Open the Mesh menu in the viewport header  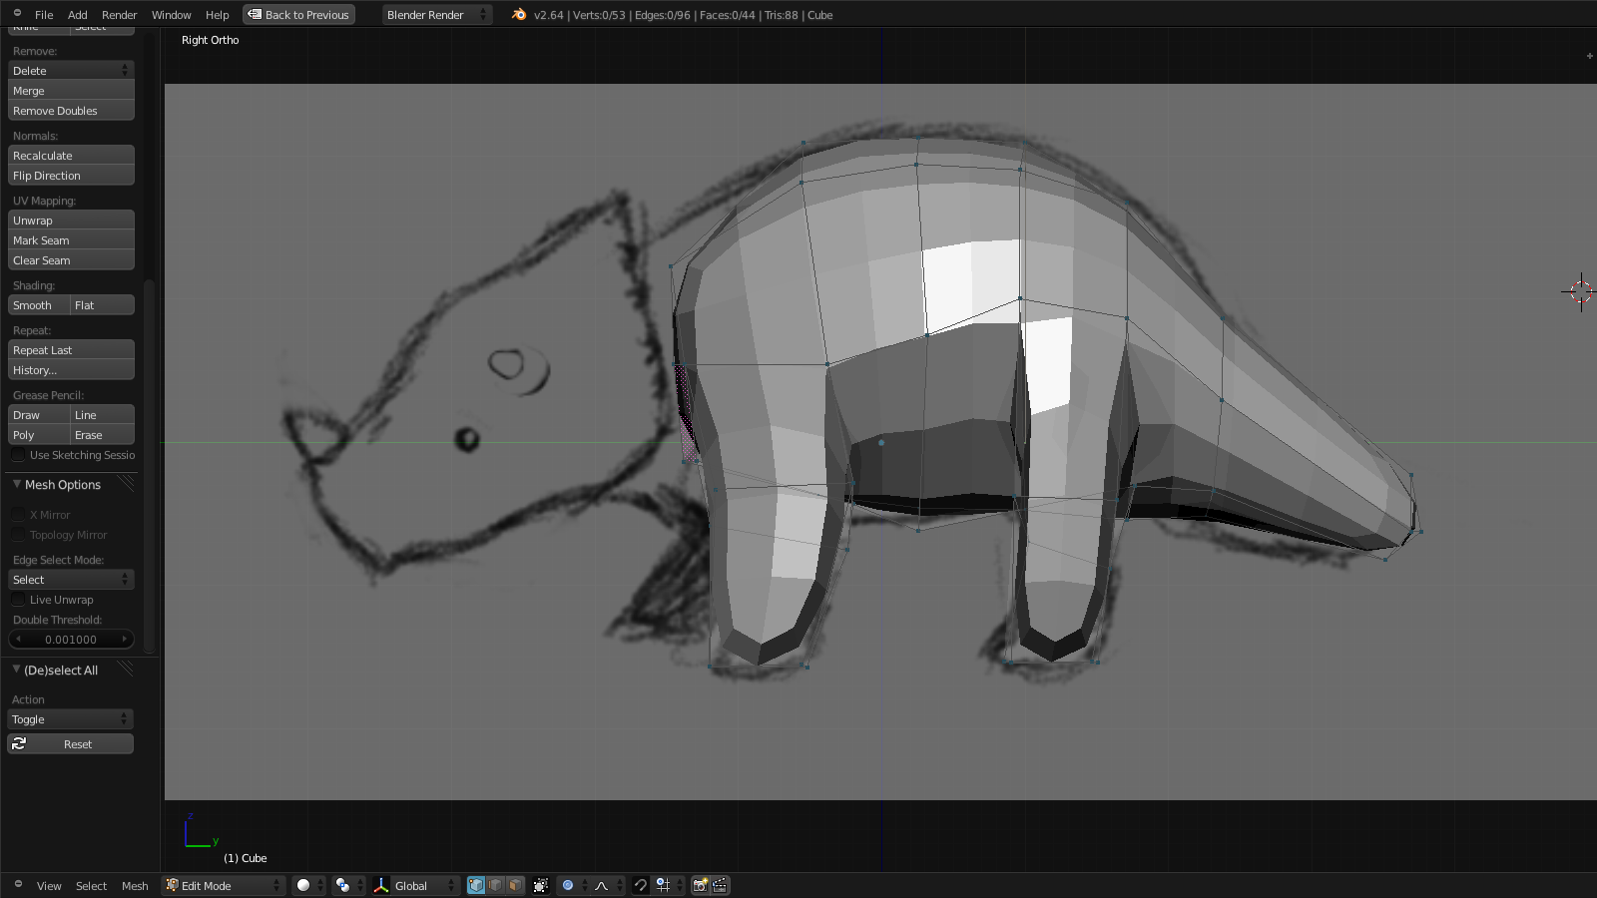pos(135,886)
